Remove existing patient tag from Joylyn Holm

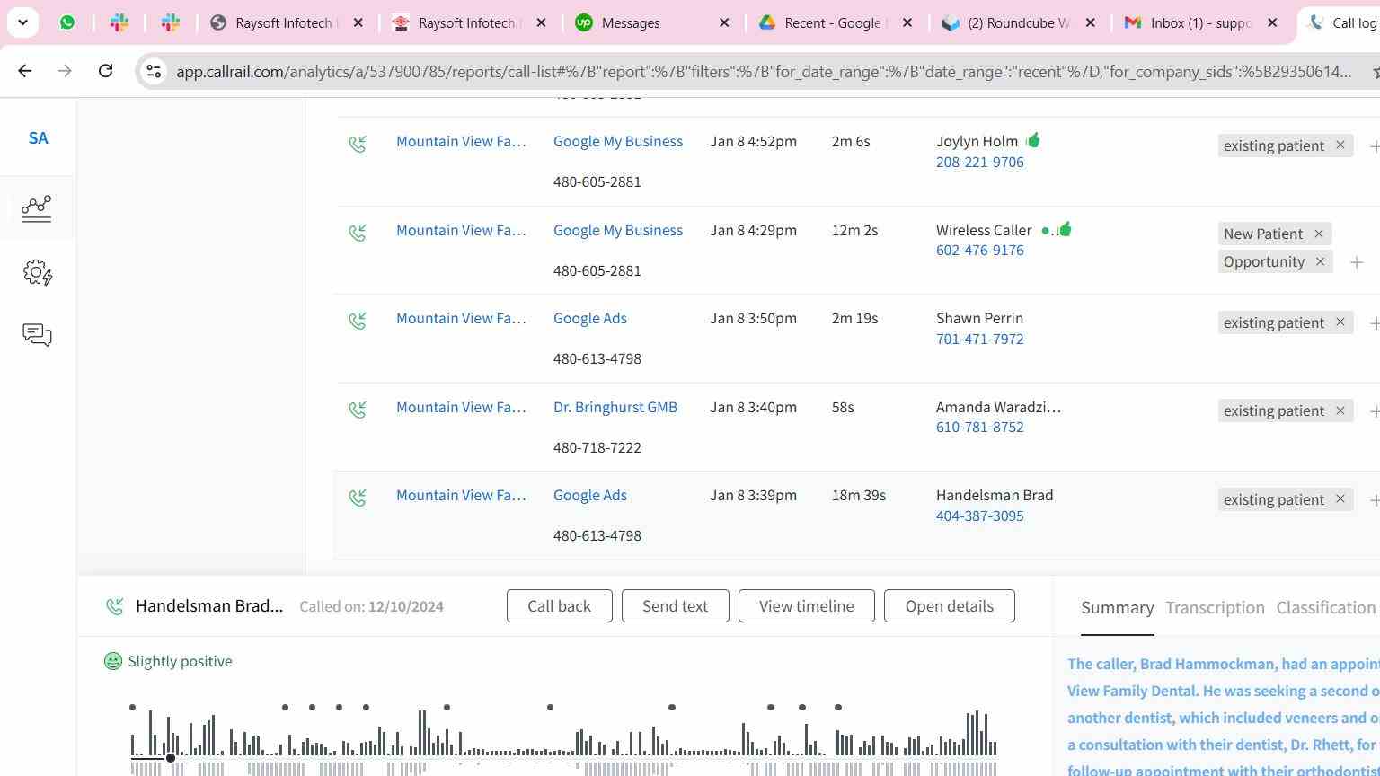pos(1340,145)
